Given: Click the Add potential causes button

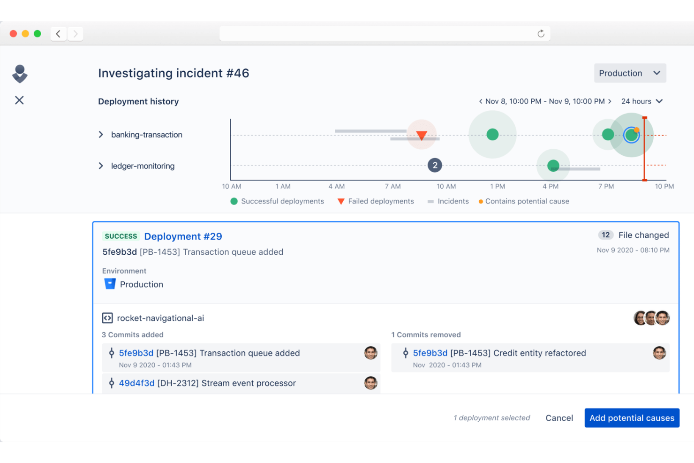Looking at the screenshot, I should click(x=632, y=417).
